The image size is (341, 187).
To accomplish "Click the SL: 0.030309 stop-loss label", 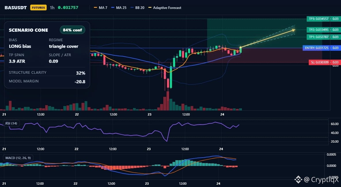I will tap(319, 62).
